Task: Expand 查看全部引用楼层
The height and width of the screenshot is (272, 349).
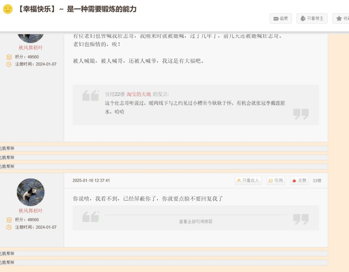Action: [195, 221]
